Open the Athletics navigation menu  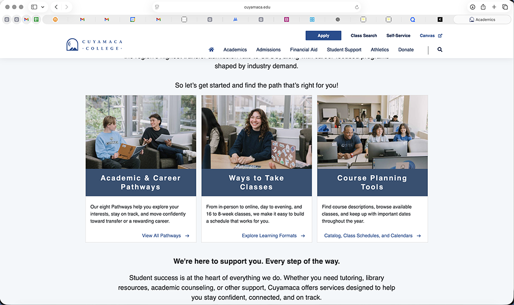pyautogui.click(x=379, y=50)
